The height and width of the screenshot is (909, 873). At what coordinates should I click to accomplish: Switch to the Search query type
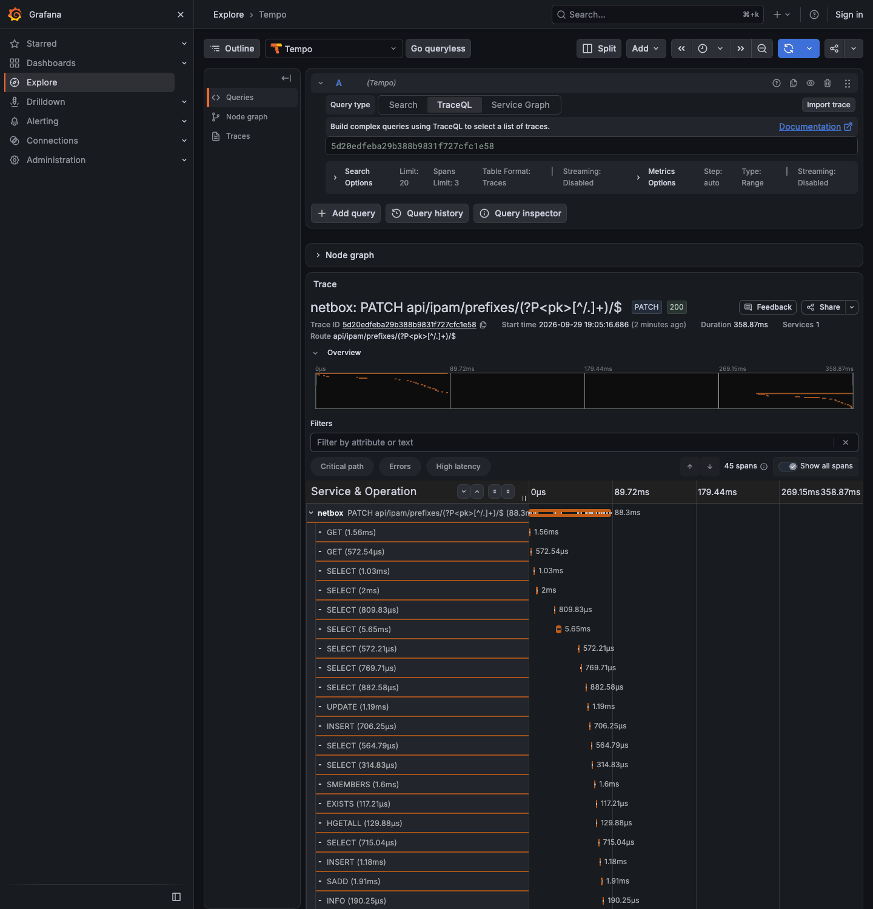(403, 105)
